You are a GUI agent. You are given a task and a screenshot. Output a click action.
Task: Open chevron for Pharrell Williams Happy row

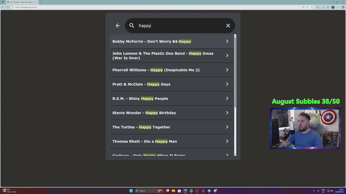pos(227,70)
